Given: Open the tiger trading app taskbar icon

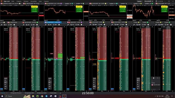Looking at the screenshot, I should pyautogui.click(x=64, y=96).
